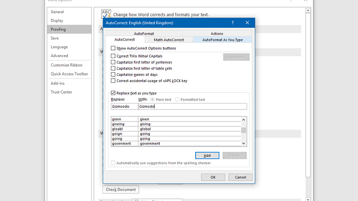Click the Exceptions button
Image resolution: width=358 pixels, height=201 pixels.
[x=236, y=57]
